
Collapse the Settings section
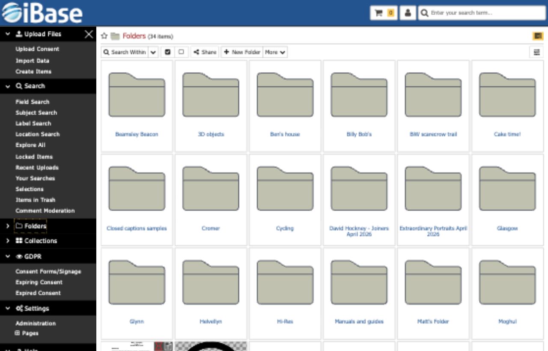click(8, 309)
